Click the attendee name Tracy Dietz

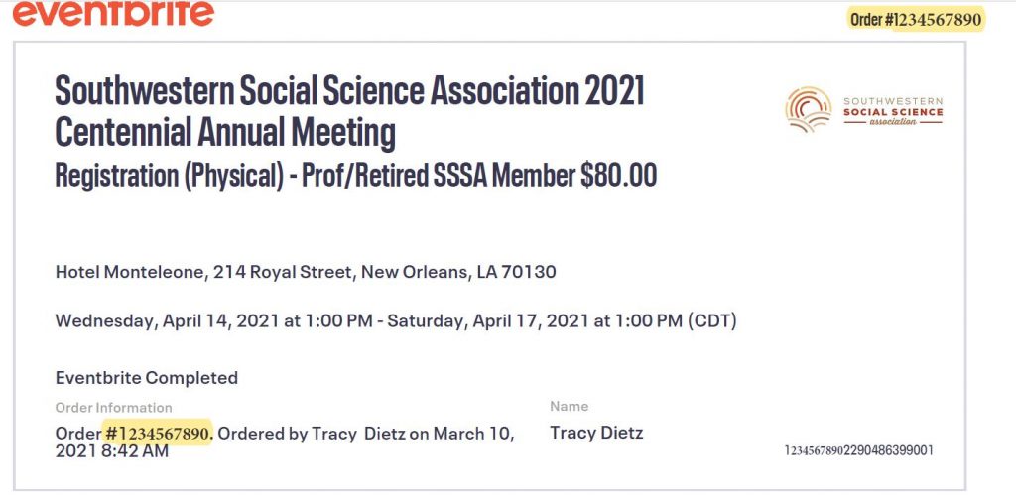tap(596, 433)
